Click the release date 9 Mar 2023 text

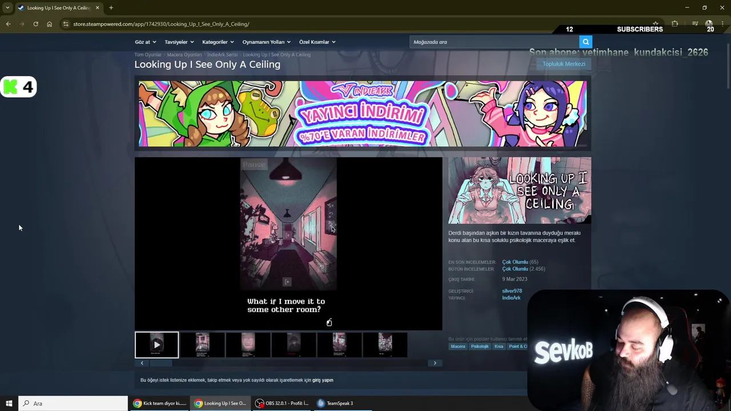(x=515, y=279)
